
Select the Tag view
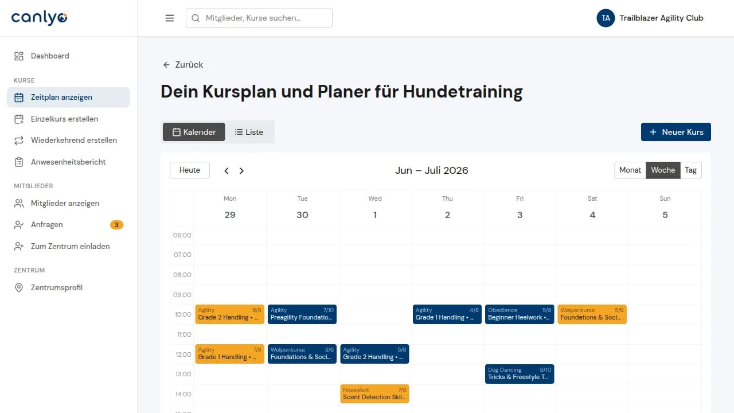click(x=690, y=170)
